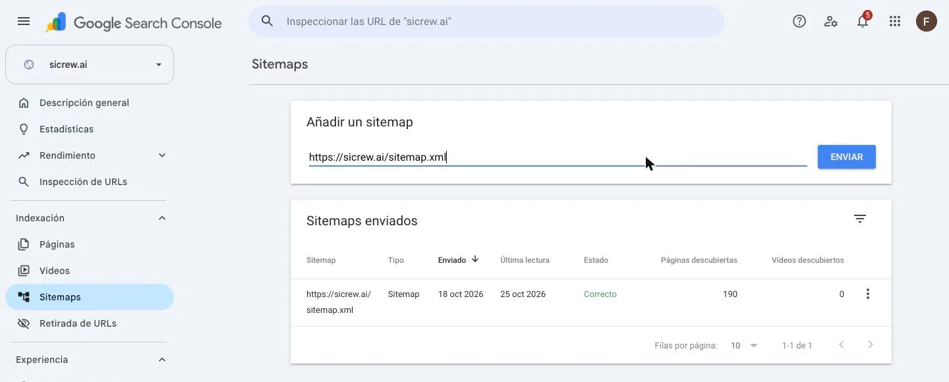The height and width of the screenshot is (382, 949).
Task: Open more options for sitemap.xml row
Action: click(x=868, y=294)
